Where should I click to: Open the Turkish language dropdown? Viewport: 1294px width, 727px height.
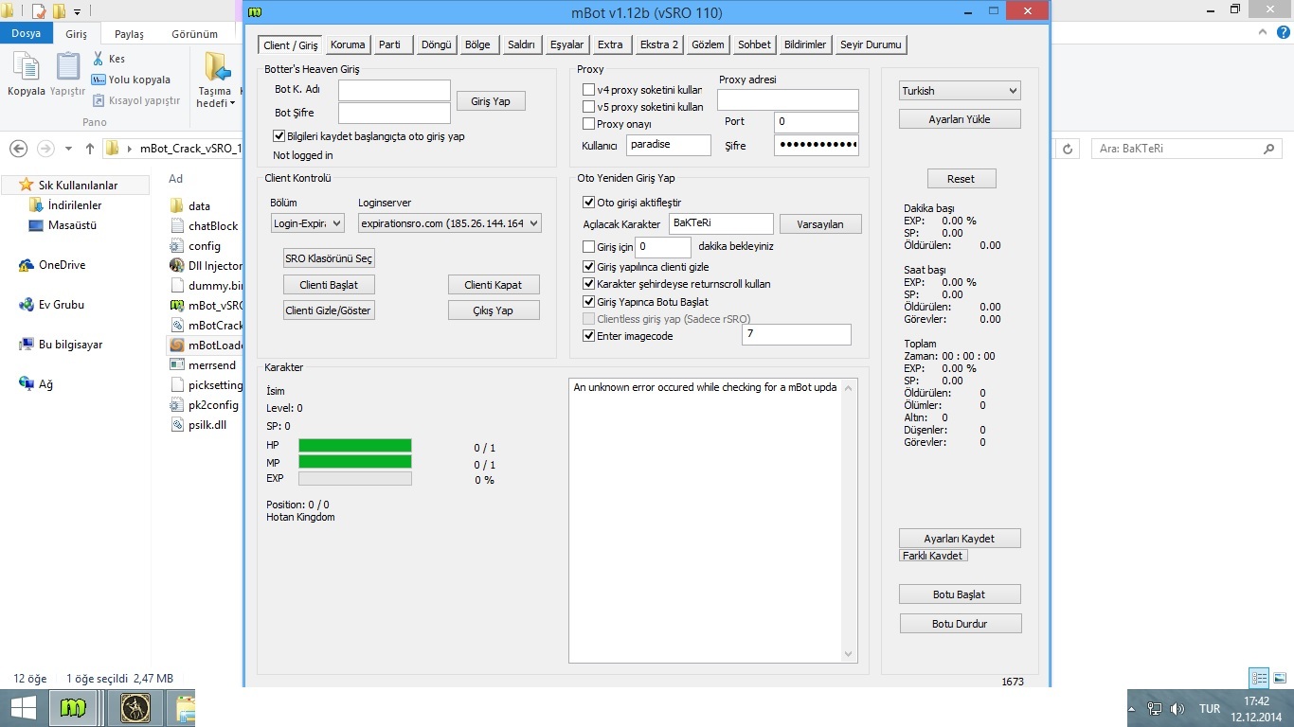960,91
